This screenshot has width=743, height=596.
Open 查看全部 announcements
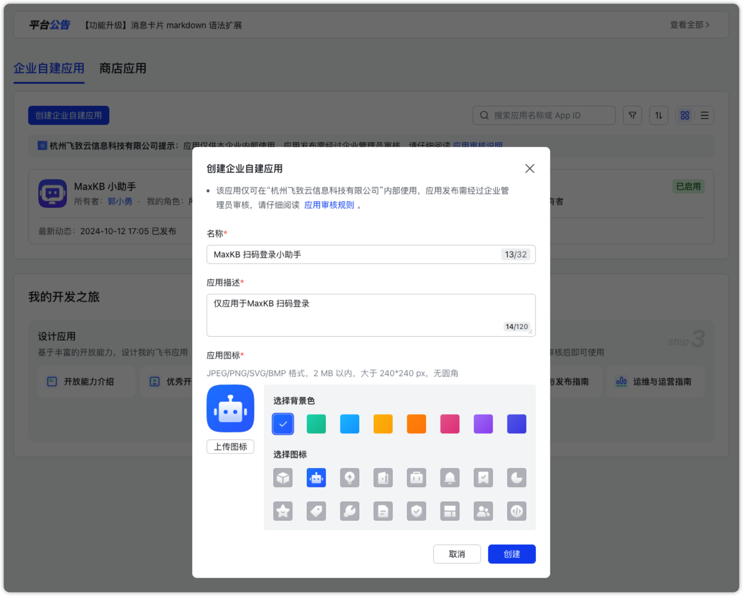[x=690, y=25]
